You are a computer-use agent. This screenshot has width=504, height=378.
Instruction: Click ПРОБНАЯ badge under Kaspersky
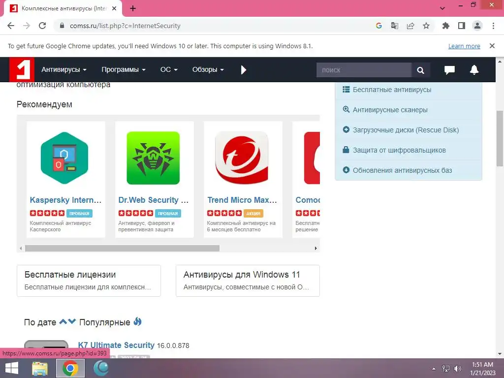tap(79, 214)
